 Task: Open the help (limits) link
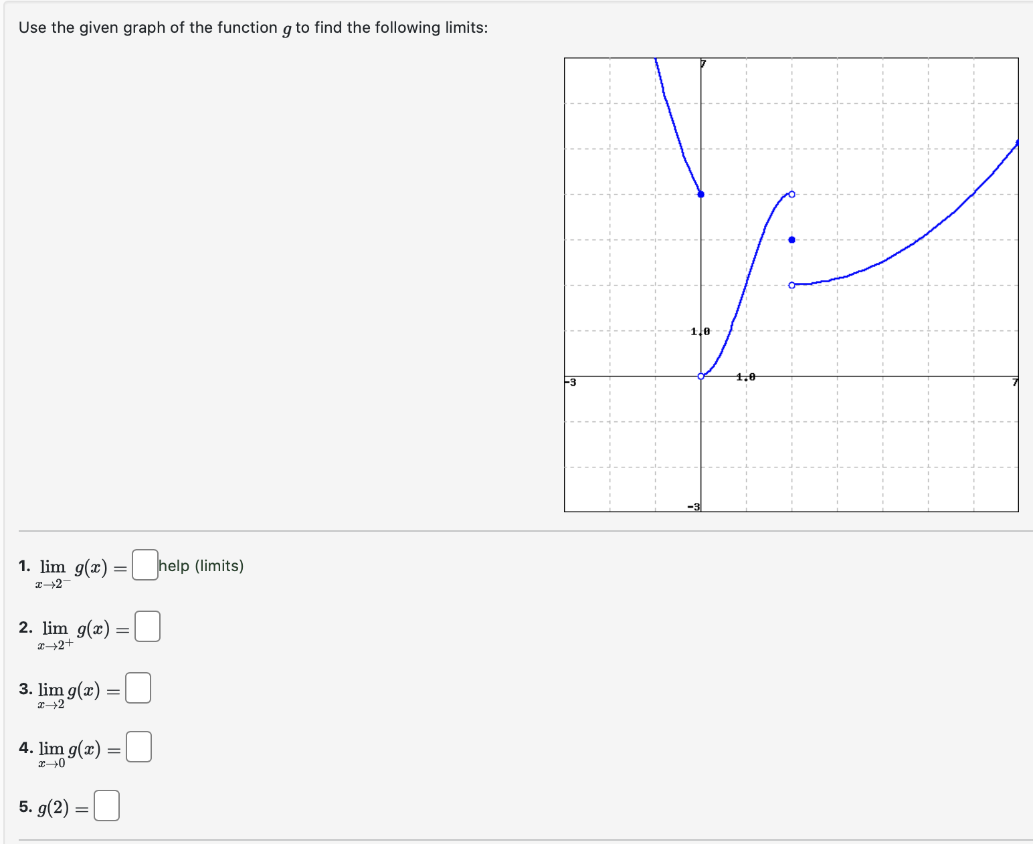click(x=200, y=565)
